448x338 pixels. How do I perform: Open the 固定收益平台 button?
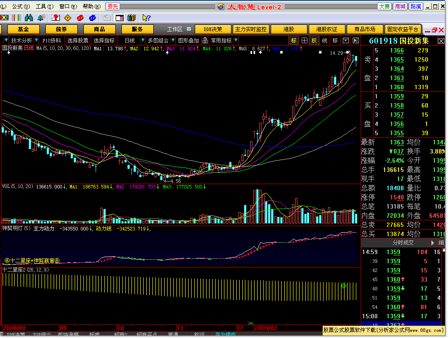click(403, 29)
